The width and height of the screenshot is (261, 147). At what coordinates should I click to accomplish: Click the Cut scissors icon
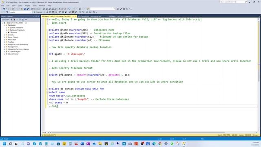pos(60,9)
